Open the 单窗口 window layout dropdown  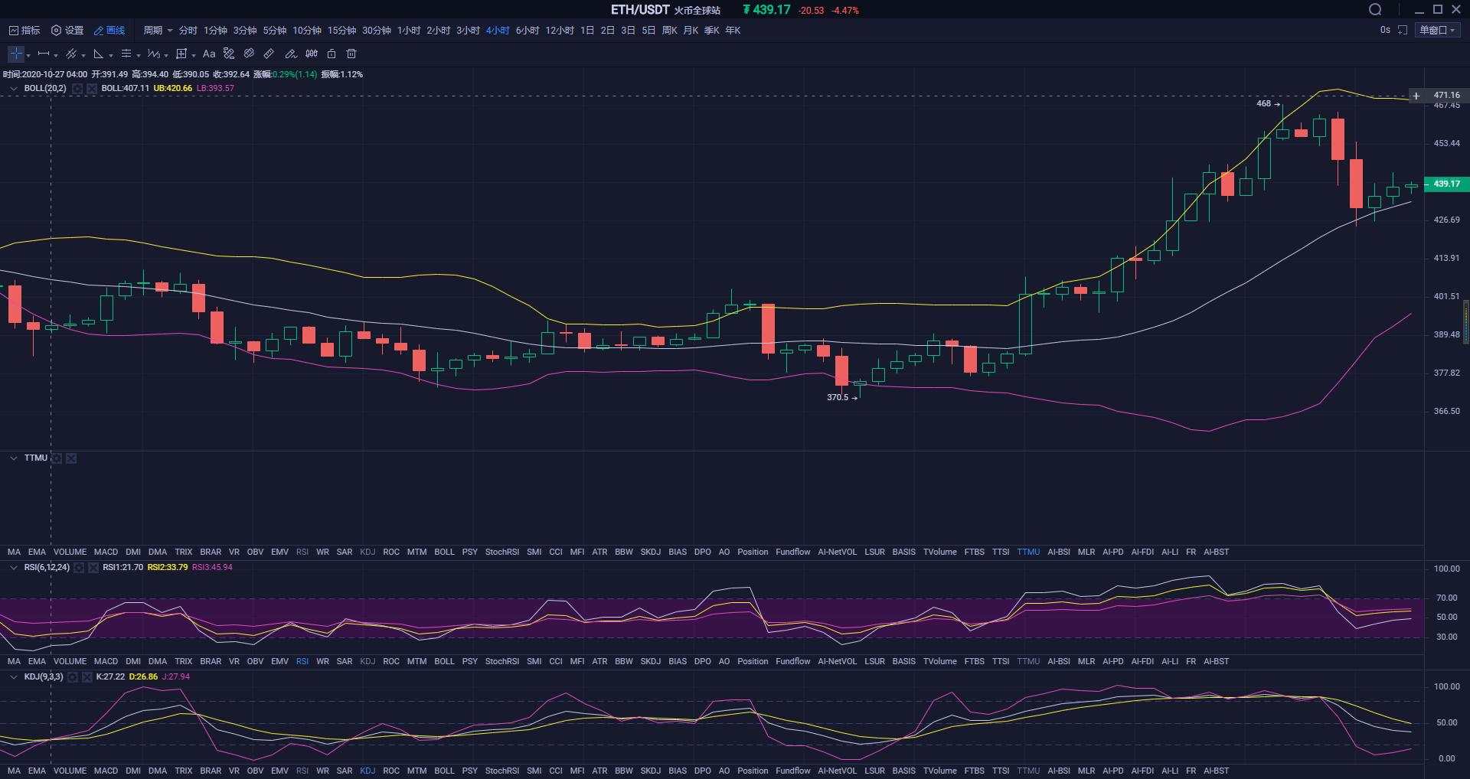1437,31
